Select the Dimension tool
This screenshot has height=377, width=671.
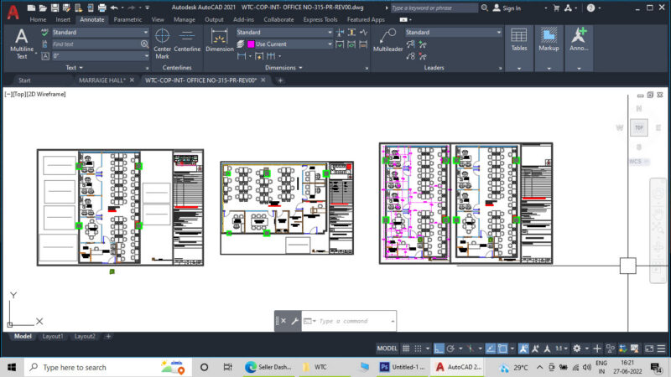click(220, 41)
